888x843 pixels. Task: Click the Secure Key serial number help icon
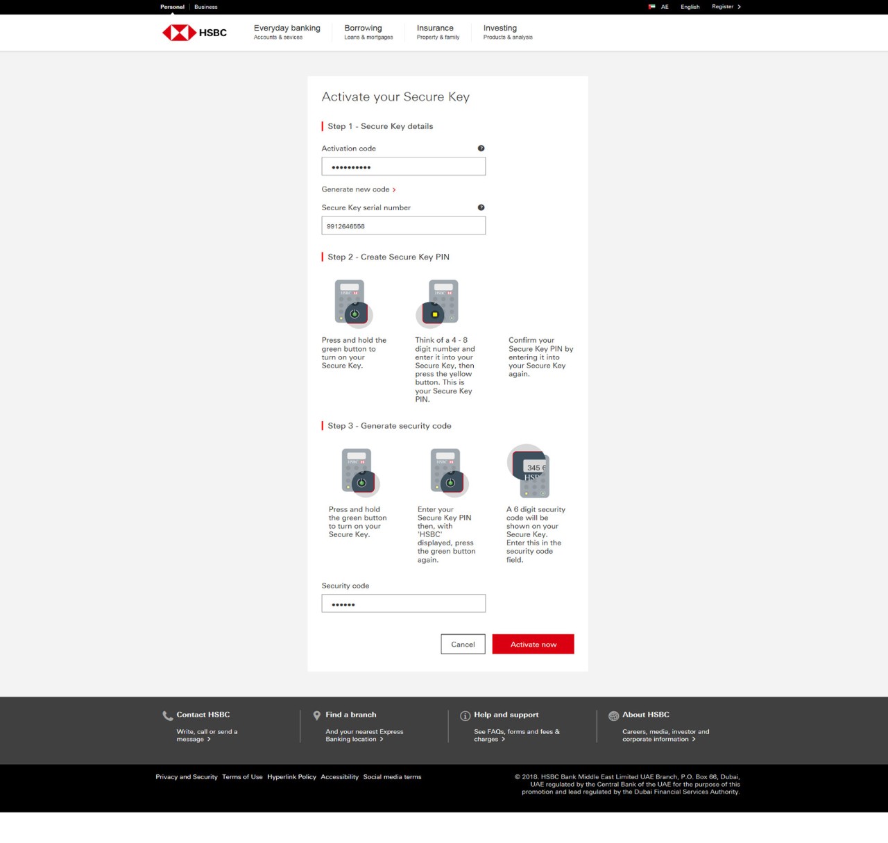(481, 207)
